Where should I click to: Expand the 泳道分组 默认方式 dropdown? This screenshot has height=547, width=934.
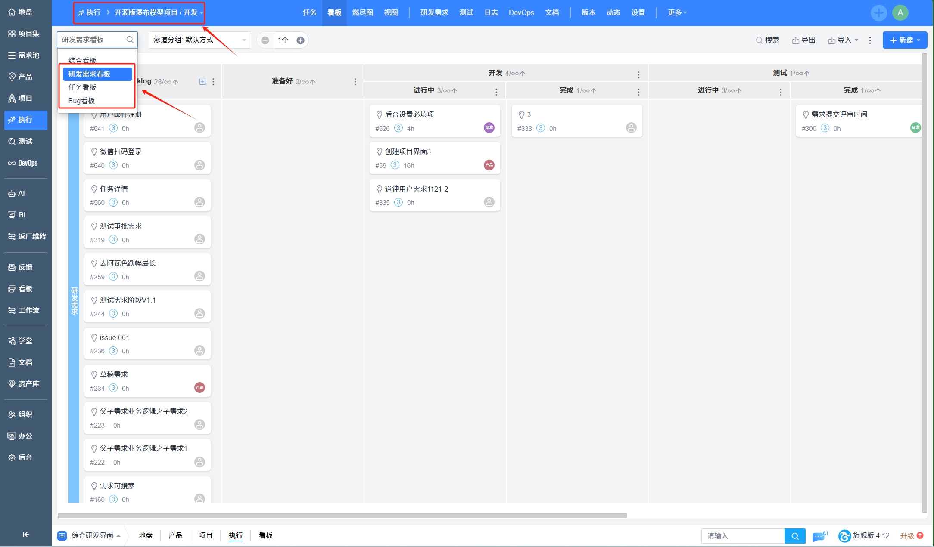(199, 40)
